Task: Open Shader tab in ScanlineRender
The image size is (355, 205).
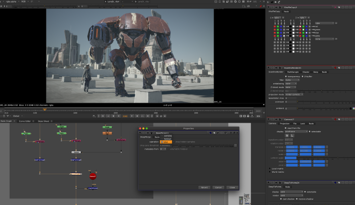Action: [306, 72]
